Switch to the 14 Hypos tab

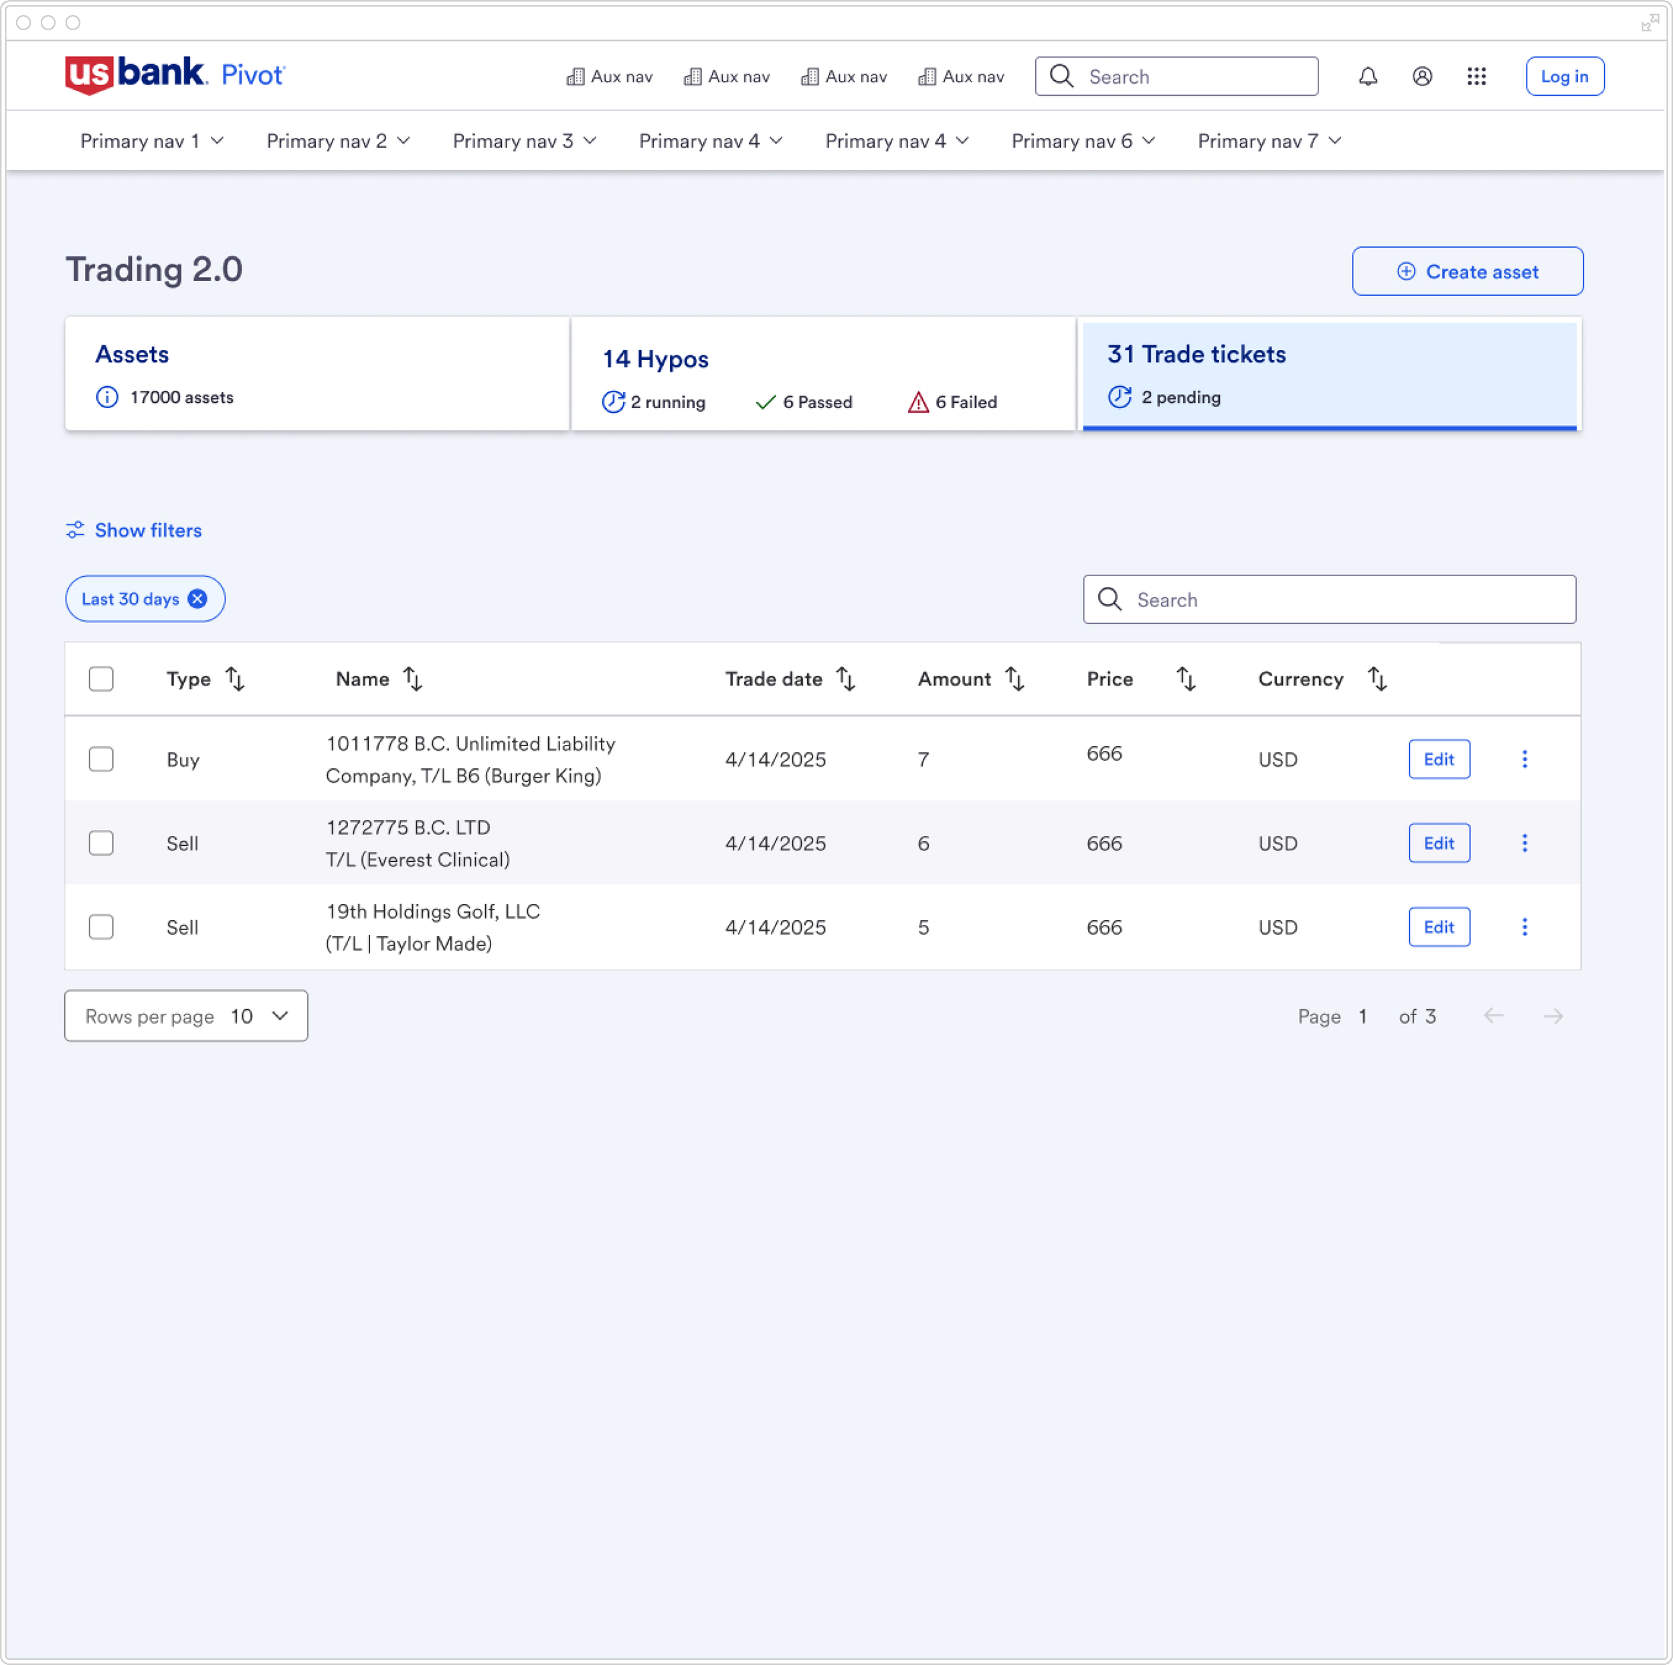point(822,374)
